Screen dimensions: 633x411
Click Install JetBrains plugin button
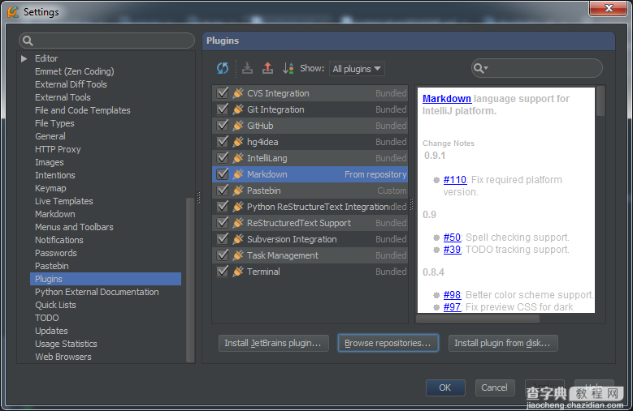coord(273,343)
